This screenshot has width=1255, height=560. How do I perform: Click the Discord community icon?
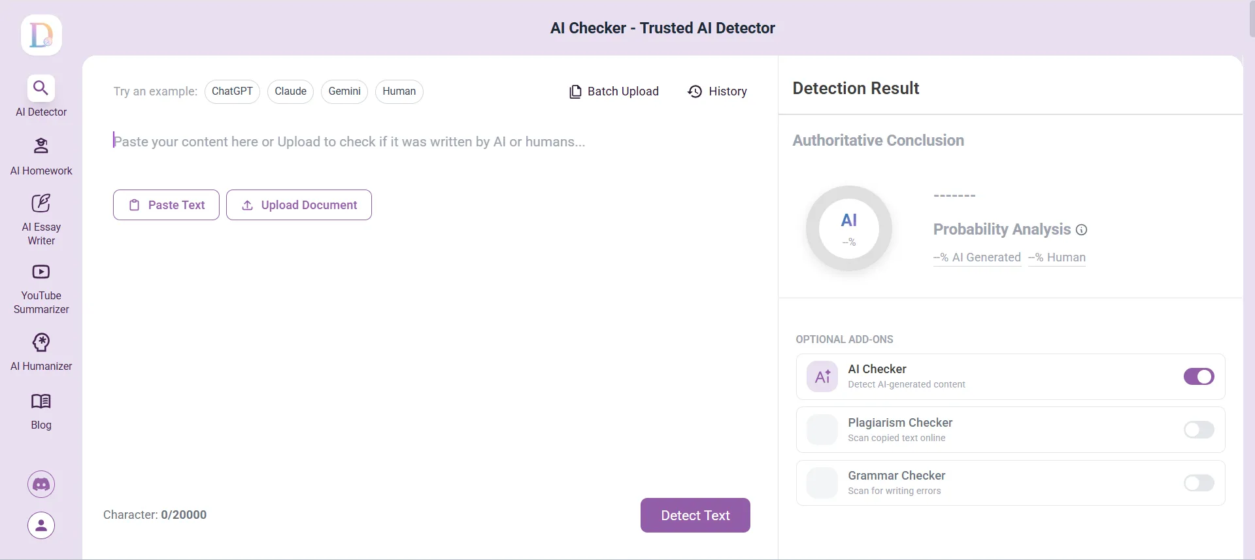[x=41, y=484]
